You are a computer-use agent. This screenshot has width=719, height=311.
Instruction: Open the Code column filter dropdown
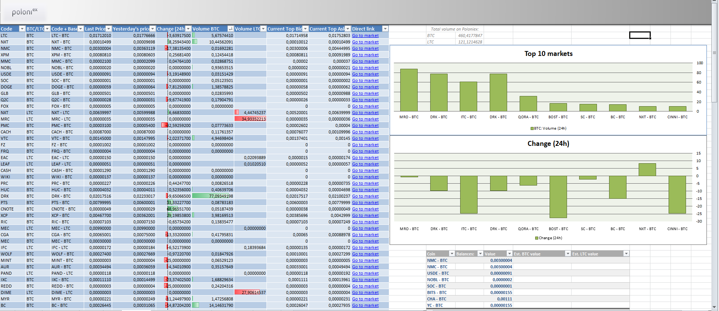[22, 29]
